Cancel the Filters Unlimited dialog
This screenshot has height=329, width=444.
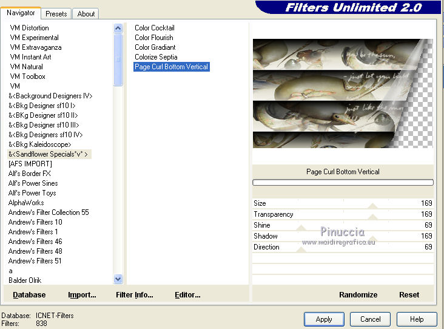coord(370,319)
